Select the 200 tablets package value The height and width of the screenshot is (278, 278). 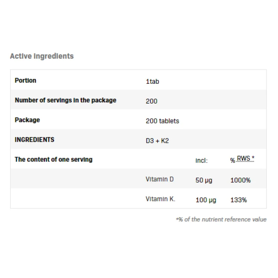(162, 121)
